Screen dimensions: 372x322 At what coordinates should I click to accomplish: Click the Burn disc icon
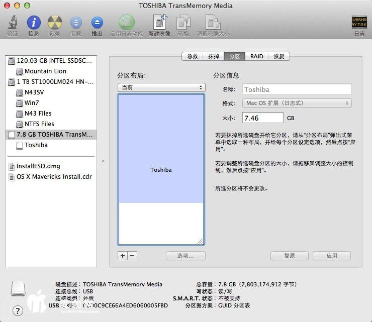pos(54,23)
